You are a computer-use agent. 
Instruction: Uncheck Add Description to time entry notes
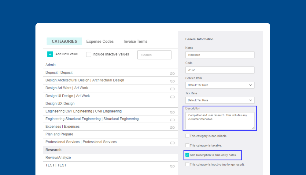(x=187, y=155)
